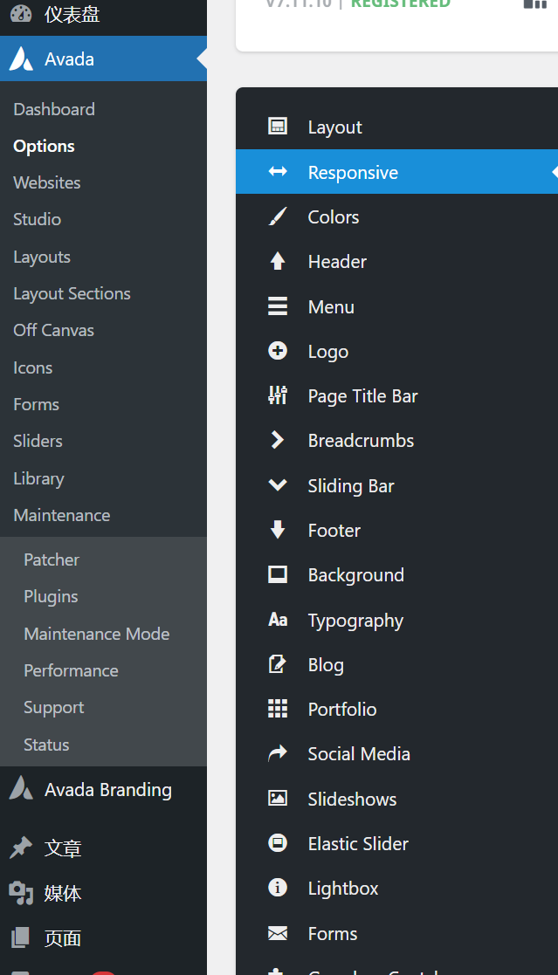558x975 pixels.
Task: Open the Footer options section
Action: click(334, 531)
